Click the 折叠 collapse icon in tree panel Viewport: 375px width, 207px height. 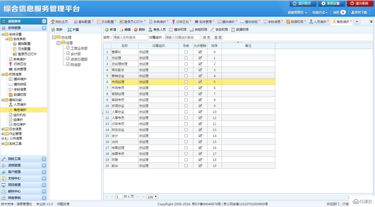[69, 30]
